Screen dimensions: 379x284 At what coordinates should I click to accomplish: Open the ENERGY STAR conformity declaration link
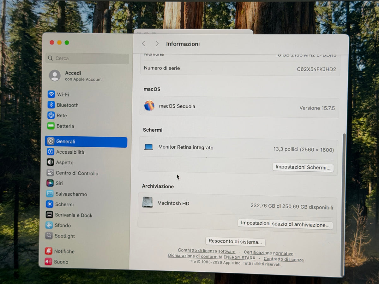pos(212,257)
